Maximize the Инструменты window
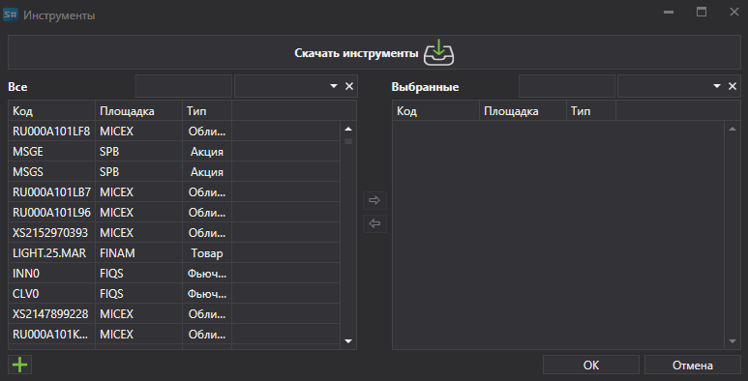 pyautogui.click(x=702, y=12)
